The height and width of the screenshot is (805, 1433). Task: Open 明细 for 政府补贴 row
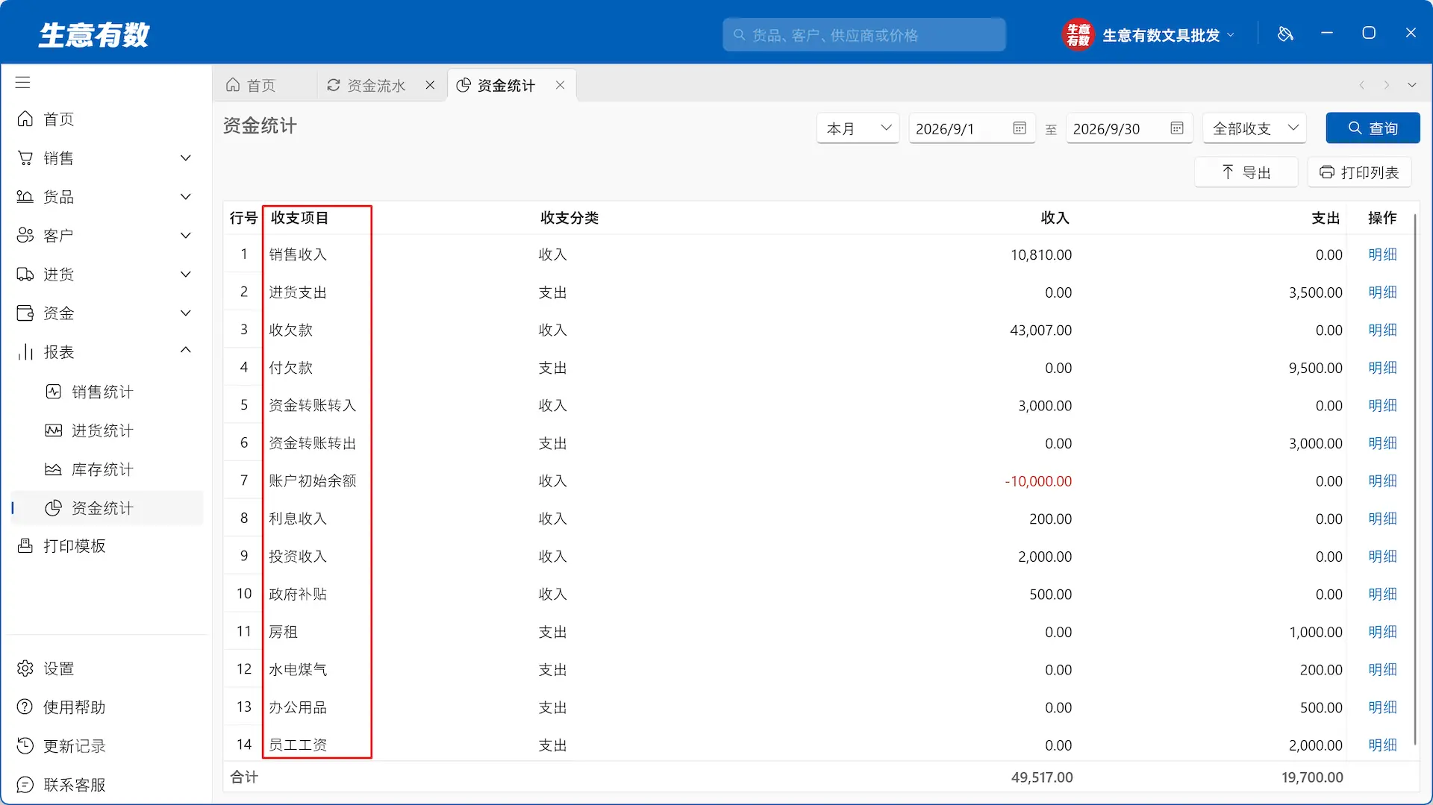click(1382, 594)
